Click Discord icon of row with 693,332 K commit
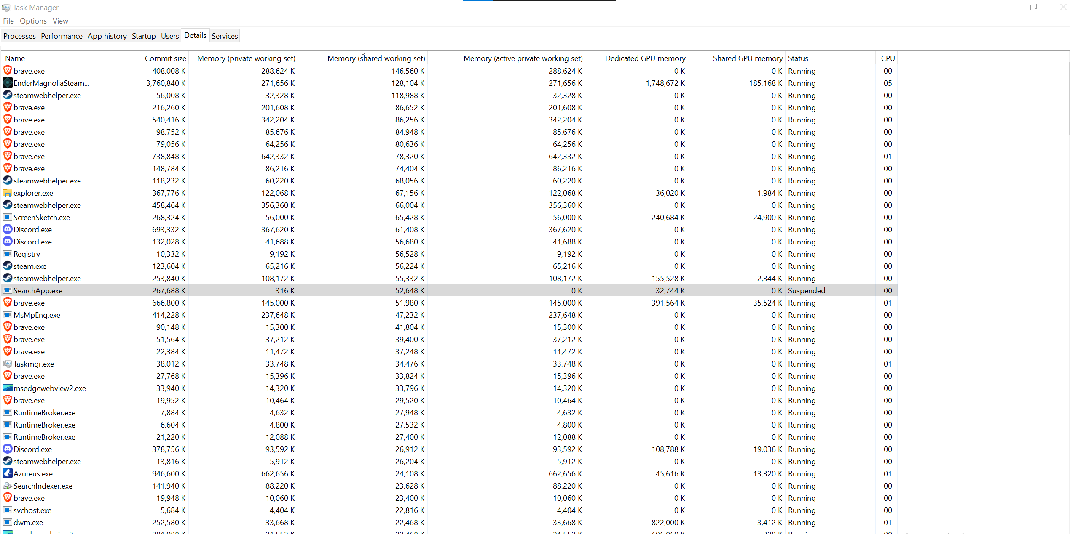This screenshot has width=1070, height=534. pos(7,229)
